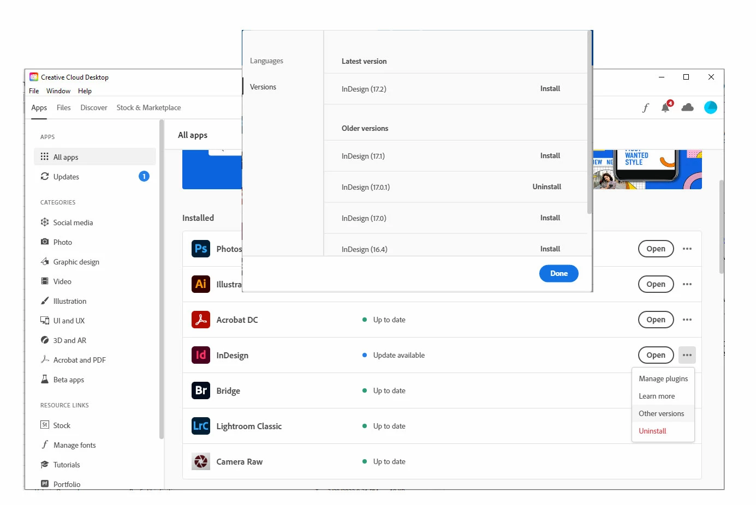Image resolution: width=756 pixels, height=505 pixels.
Task: Switch to Stock & Marketplace tab
Action: click(148, 107)
